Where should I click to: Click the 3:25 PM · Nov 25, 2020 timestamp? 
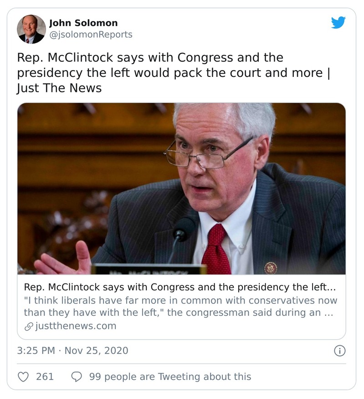pos(73,351)
